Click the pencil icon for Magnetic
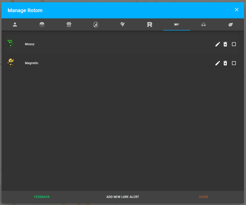Screen dimensions: 246x205 217,63
